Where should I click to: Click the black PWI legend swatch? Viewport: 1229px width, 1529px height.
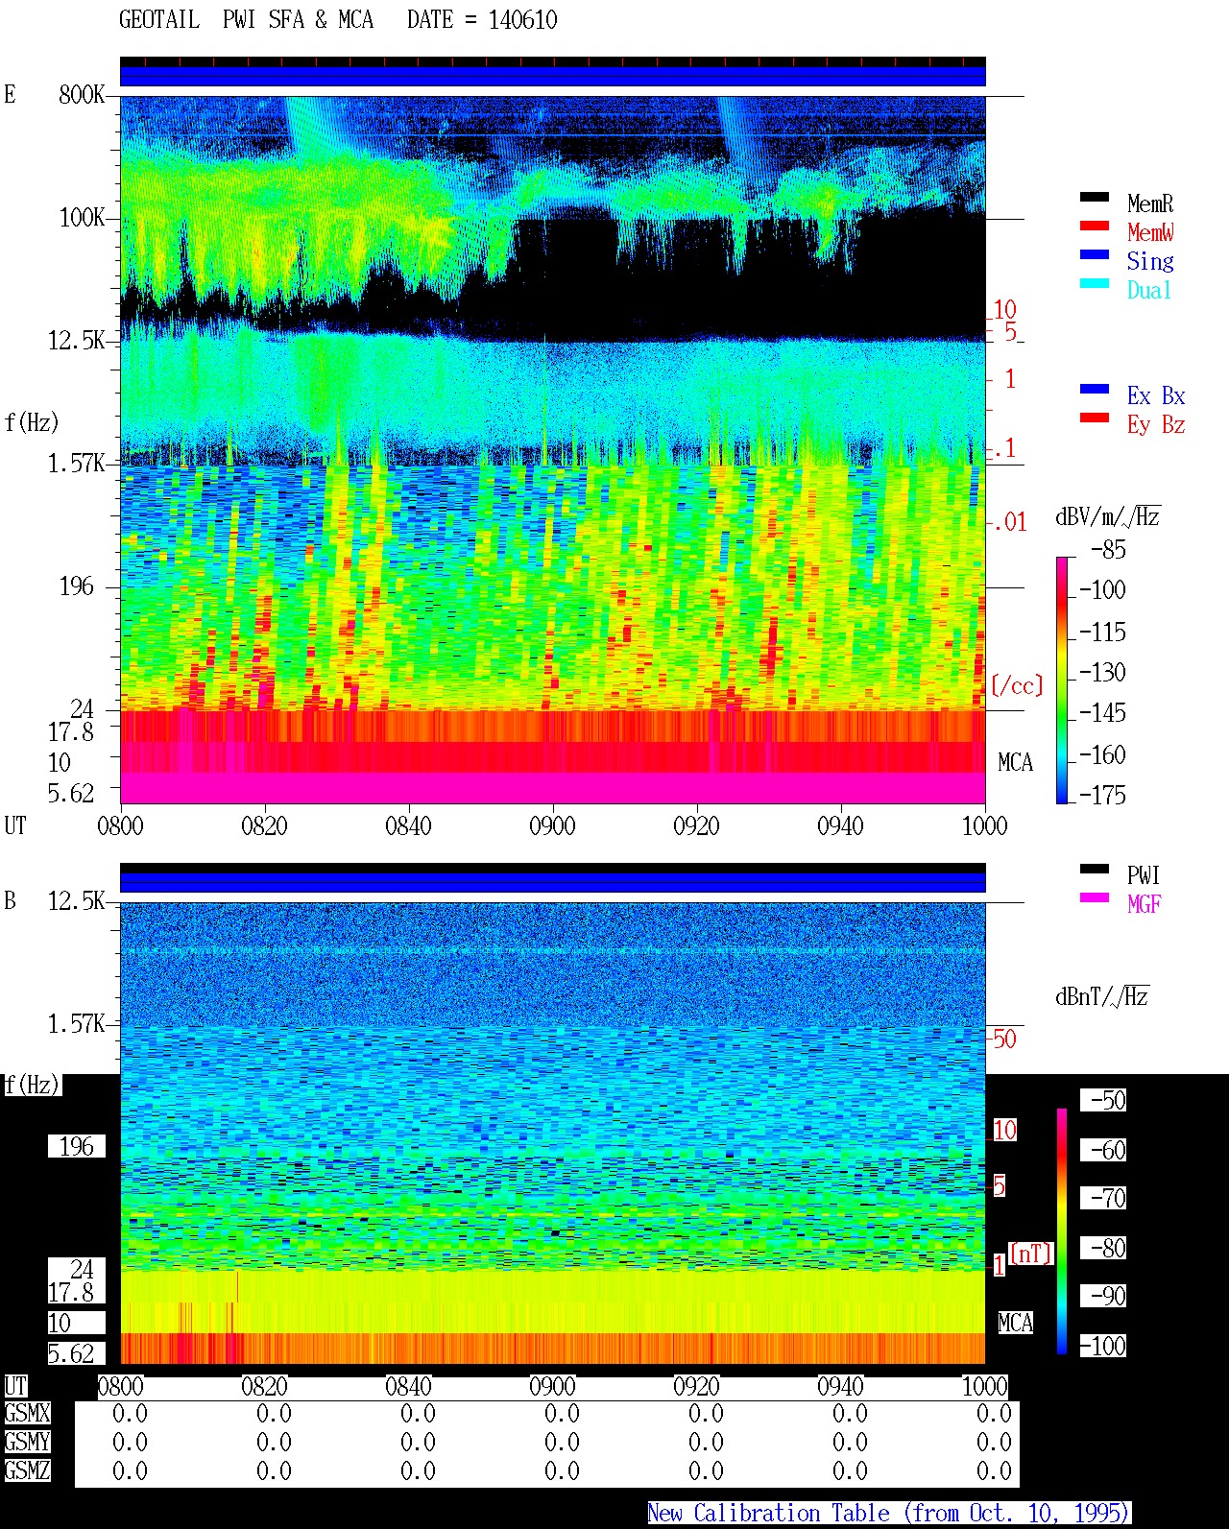1095,870
